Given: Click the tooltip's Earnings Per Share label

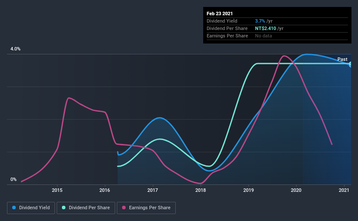Looking at the screenshot, I should pyautogui.click(x=227, y=36).
